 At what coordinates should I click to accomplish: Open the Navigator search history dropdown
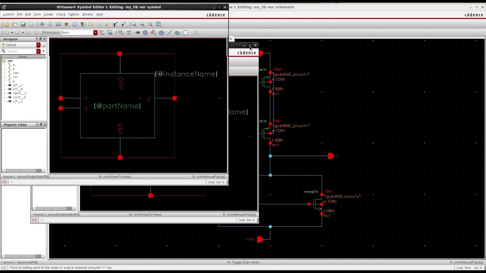click(38, 51)
